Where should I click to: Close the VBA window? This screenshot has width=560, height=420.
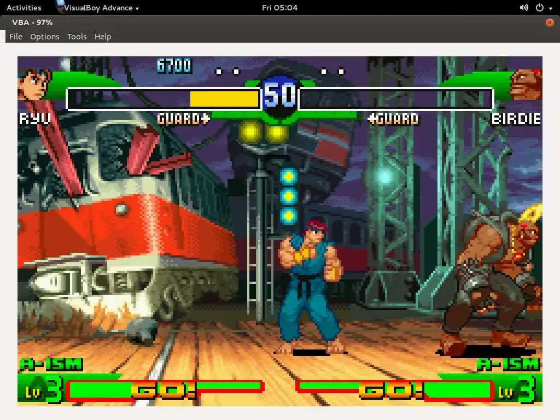coord(550,22)
